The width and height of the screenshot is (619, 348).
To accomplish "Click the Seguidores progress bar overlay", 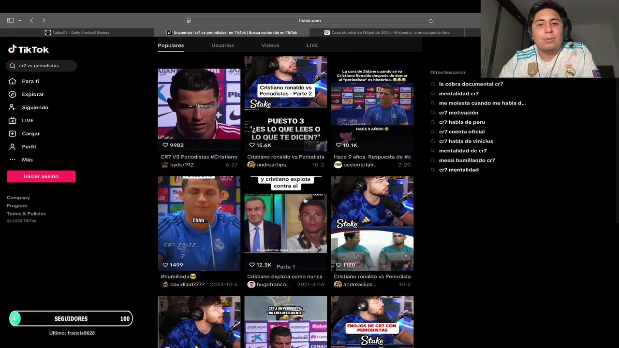I will coord(71,319).
